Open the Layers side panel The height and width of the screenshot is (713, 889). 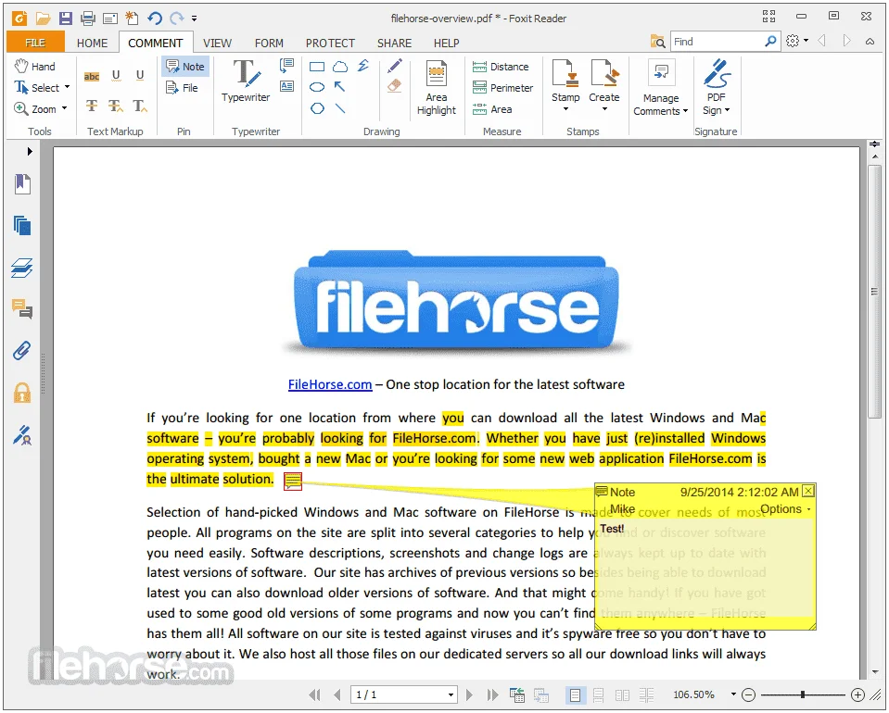22,268
